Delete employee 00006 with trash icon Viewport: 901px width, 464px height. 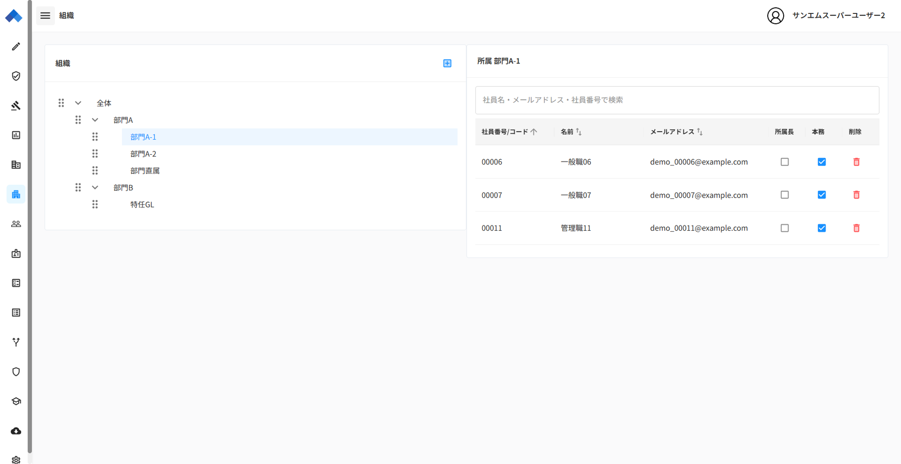(x=856, y=162)
